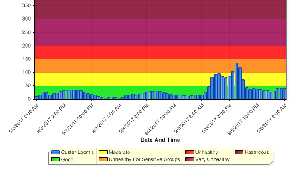Click the 100 y-axis value
Viewport: 291px width, 169px height.
coord(27,73)
